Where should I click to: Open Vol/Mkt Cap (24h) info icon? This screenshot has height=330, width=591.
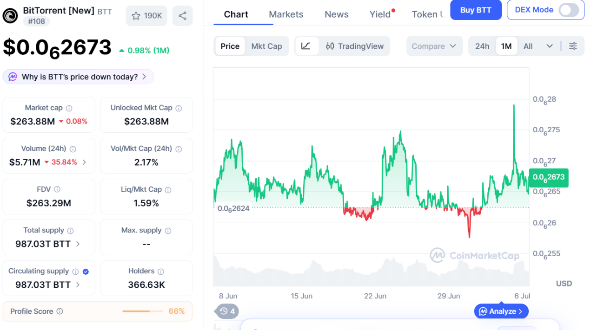(179, 149)
